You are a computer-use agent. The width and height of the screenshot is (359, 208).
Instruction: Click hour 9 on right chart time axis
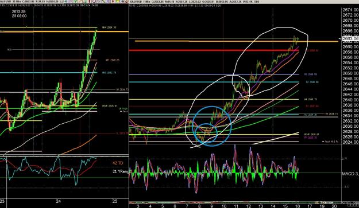coord(212,206)
